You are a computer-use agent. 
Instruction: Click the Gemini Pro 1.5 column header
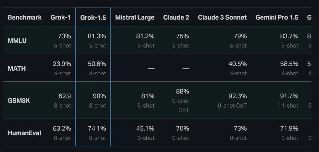click(277, 17)
